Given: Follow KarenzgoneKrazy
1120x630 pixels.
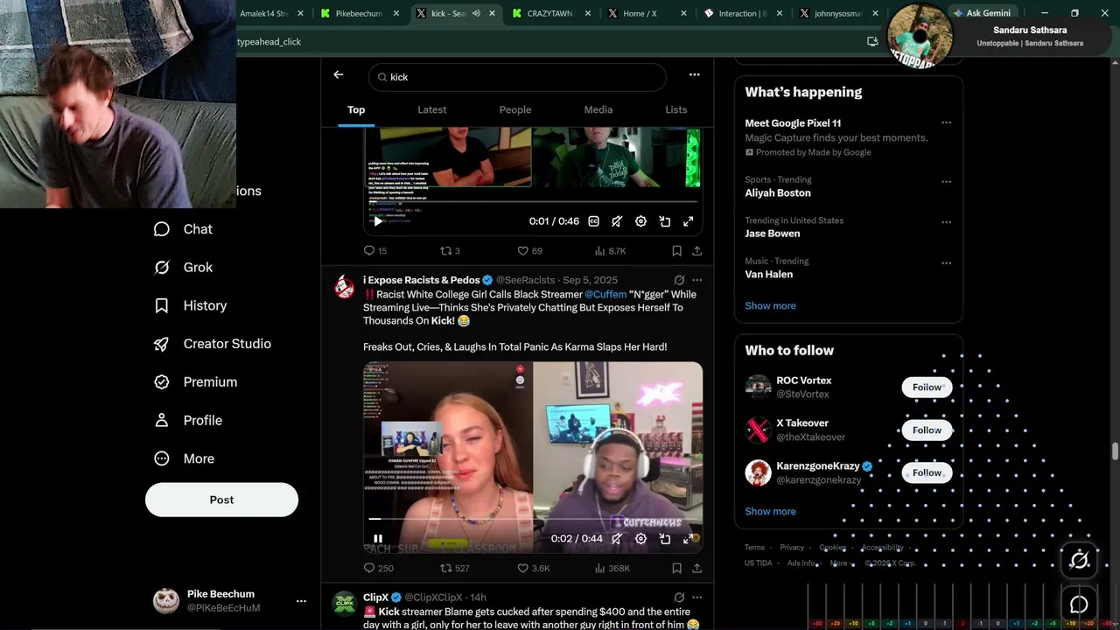Looking at the screenshot, I should tap(927, 473).
